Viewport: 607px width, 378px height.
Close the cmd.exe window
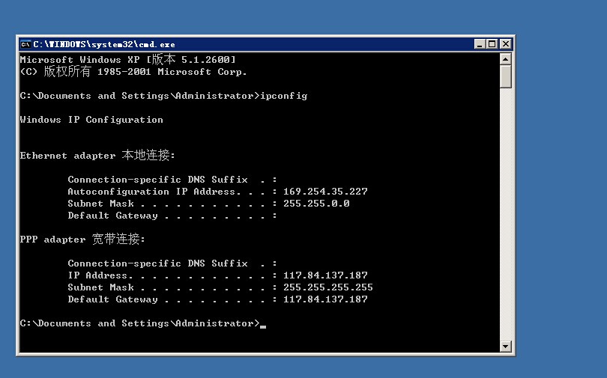[x=506, y=44]
